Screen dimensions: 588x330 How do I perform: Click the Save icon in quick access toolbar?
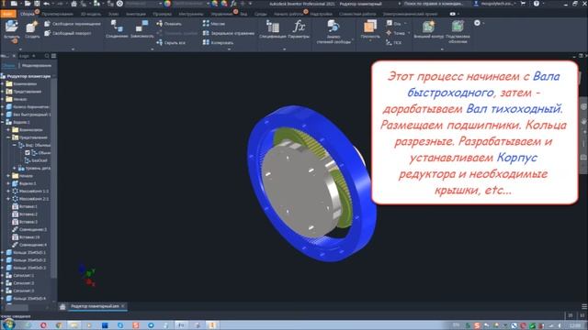click(37, 4)
